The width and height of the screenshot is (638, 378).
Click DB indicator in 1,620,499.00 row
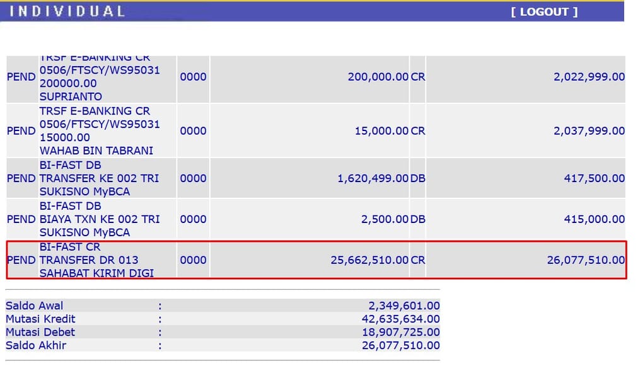418,178
